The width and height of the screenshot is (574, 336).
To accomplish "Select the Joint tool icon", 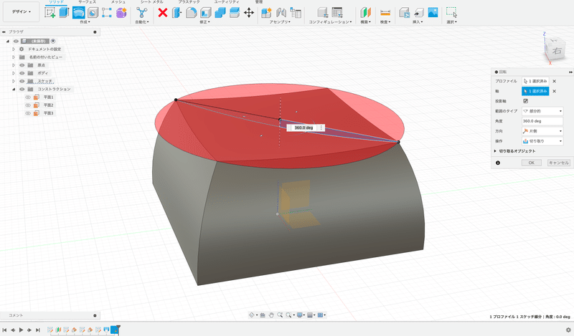I will 281,12.
